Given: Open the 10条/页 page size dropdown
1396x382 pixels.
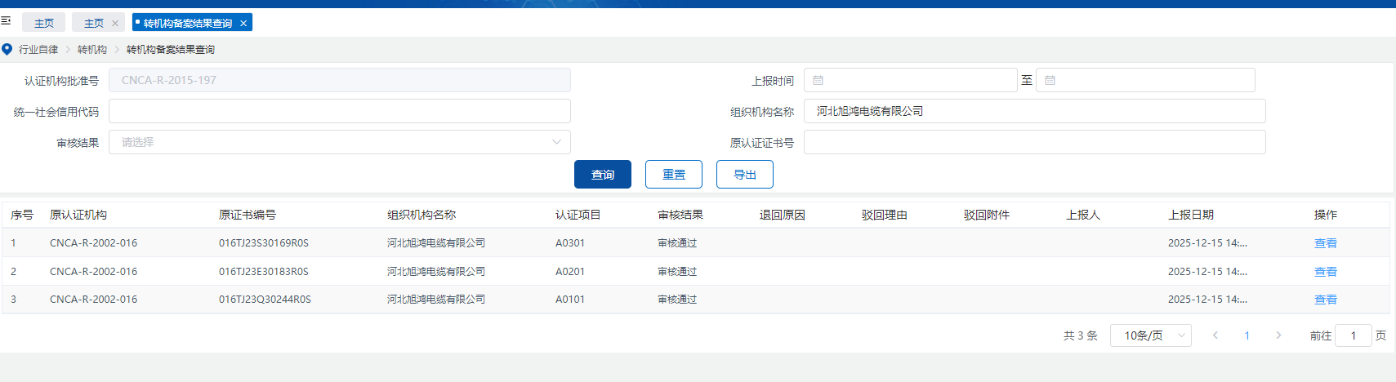Looking at the screenshot, I should (x=1150, y=335).
